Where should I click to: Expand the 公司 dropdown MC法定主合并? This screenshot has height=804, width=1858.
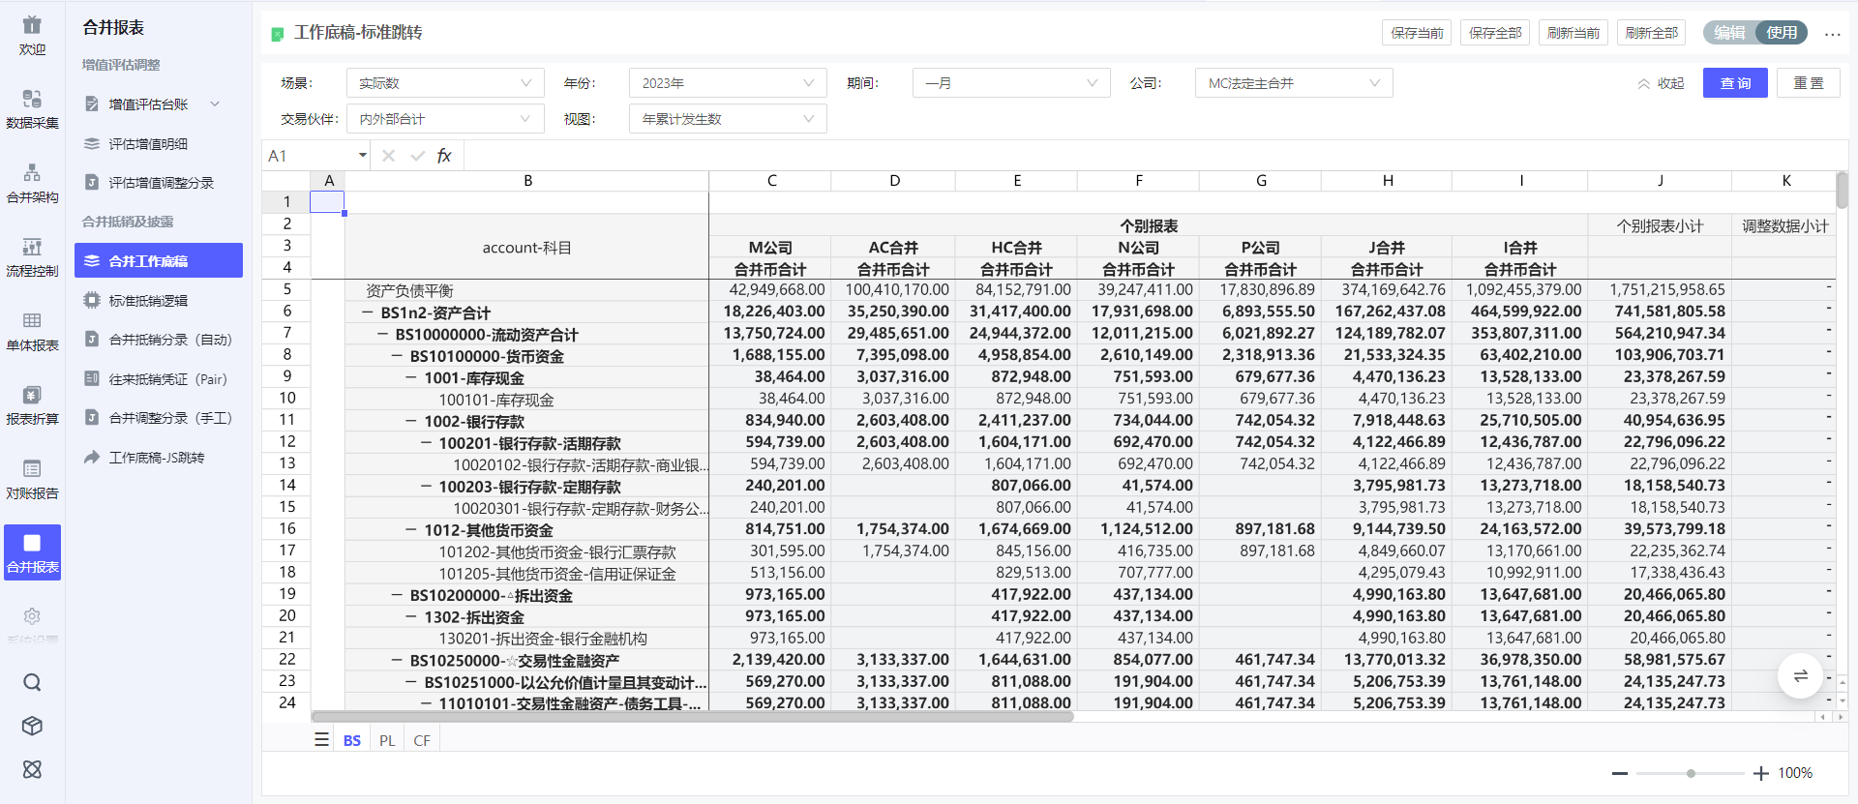(x=1293, y=83)
